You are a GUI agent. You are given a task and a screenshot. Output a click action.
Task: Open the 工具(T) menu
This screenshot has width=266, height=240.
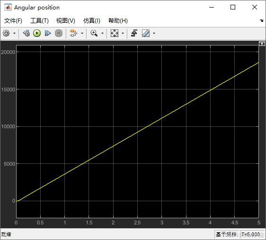tap(39, 21)
